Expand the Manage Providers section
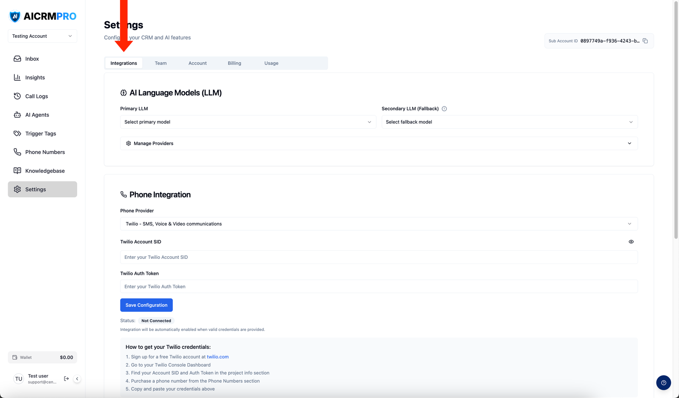 (379, 143)
